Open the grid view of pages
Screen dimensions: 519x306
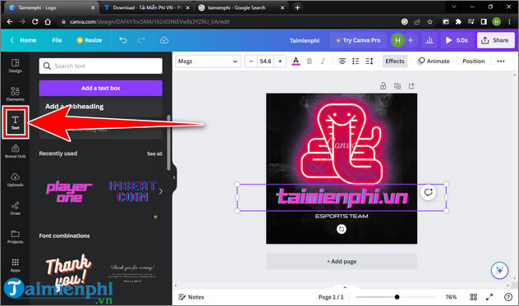click(x=474, y=297)
